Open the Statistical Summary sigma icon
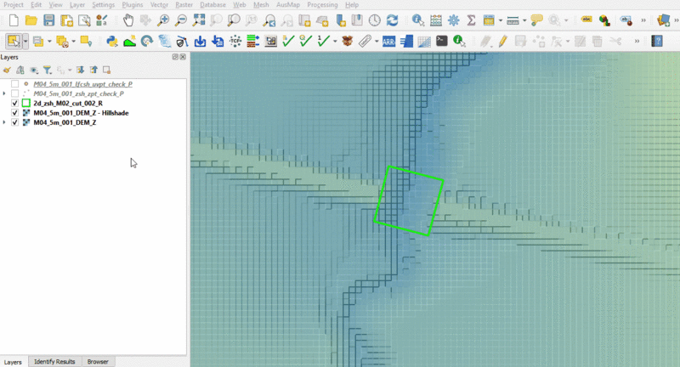The height and width of the screenshot is (367, 680). pos(471,20)
